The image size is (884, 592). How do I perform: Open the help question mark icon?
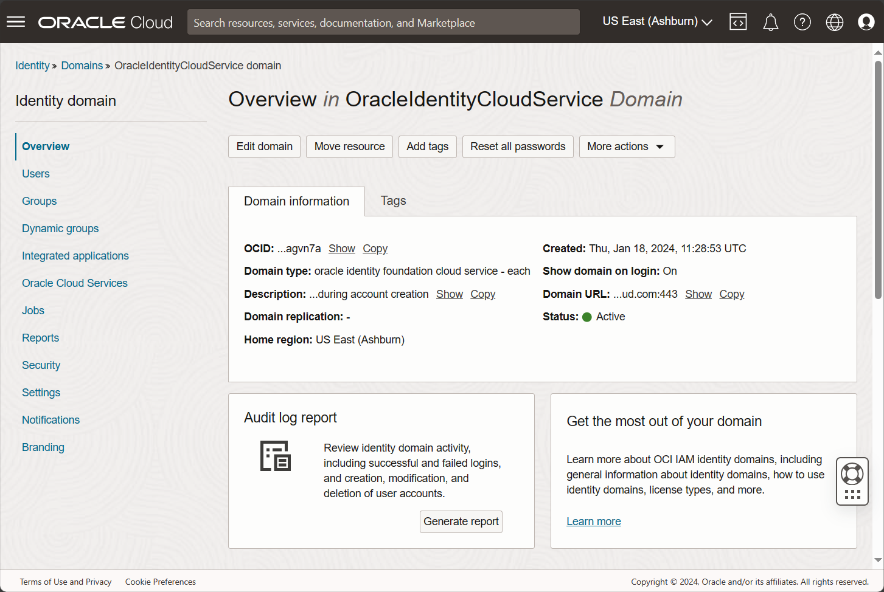click(802, 21)
